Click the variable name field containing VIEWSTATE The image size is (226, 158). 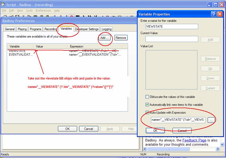point(172,27)
